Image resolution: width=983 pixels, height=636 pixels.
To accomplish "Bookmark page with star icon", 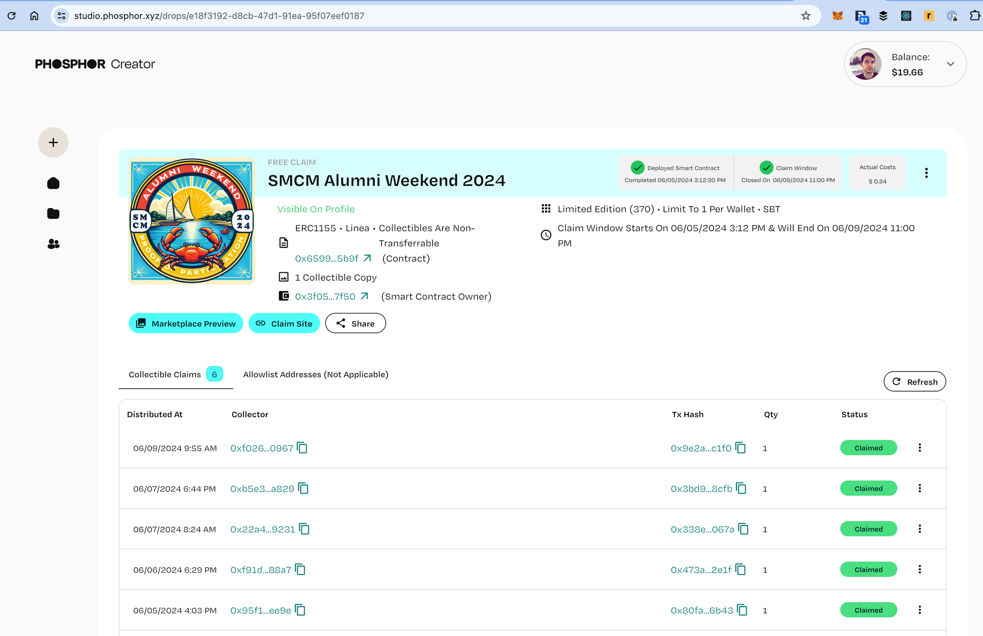I will (x=806, y=16).
